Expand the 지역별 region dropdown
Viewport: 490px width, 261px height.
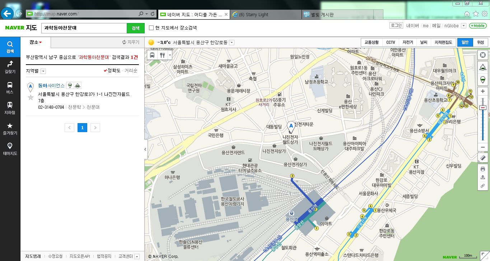[x=43, y=71]
